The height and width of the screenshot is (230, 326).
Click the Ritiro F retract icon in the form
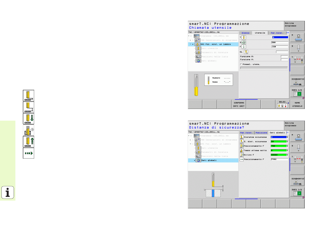(242, 155)
